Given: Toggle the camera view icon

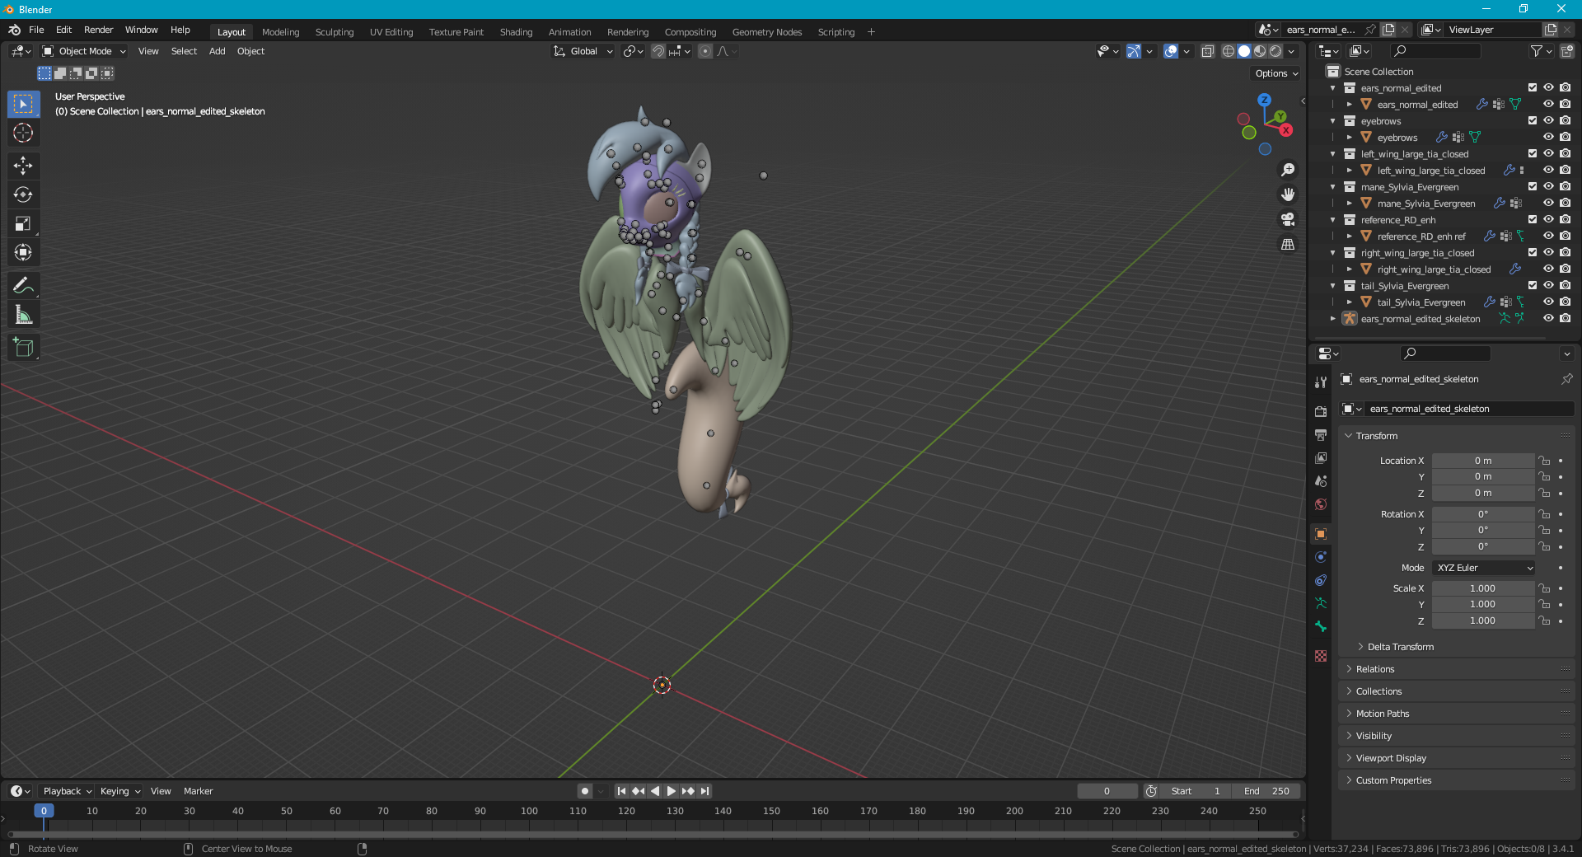Looking at the screenshot, I should point(1288,219).
